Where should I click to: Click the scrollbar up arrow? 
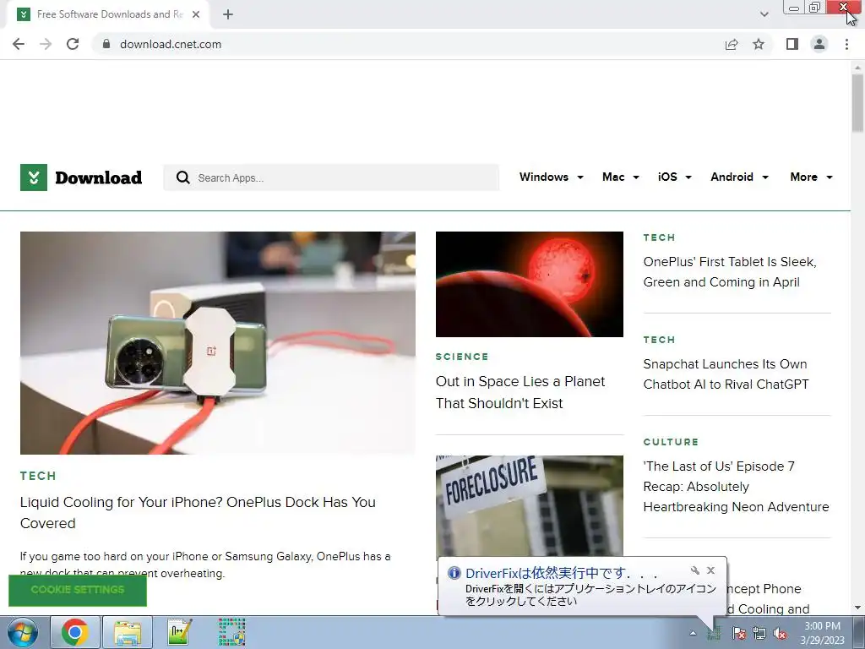click(x=857, y=67)
